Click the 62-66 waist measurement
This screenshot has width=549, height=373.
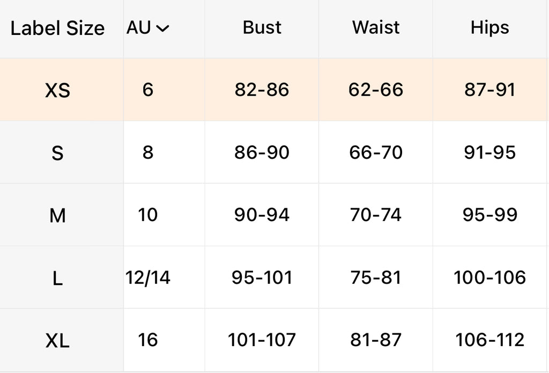click(376, 90)
